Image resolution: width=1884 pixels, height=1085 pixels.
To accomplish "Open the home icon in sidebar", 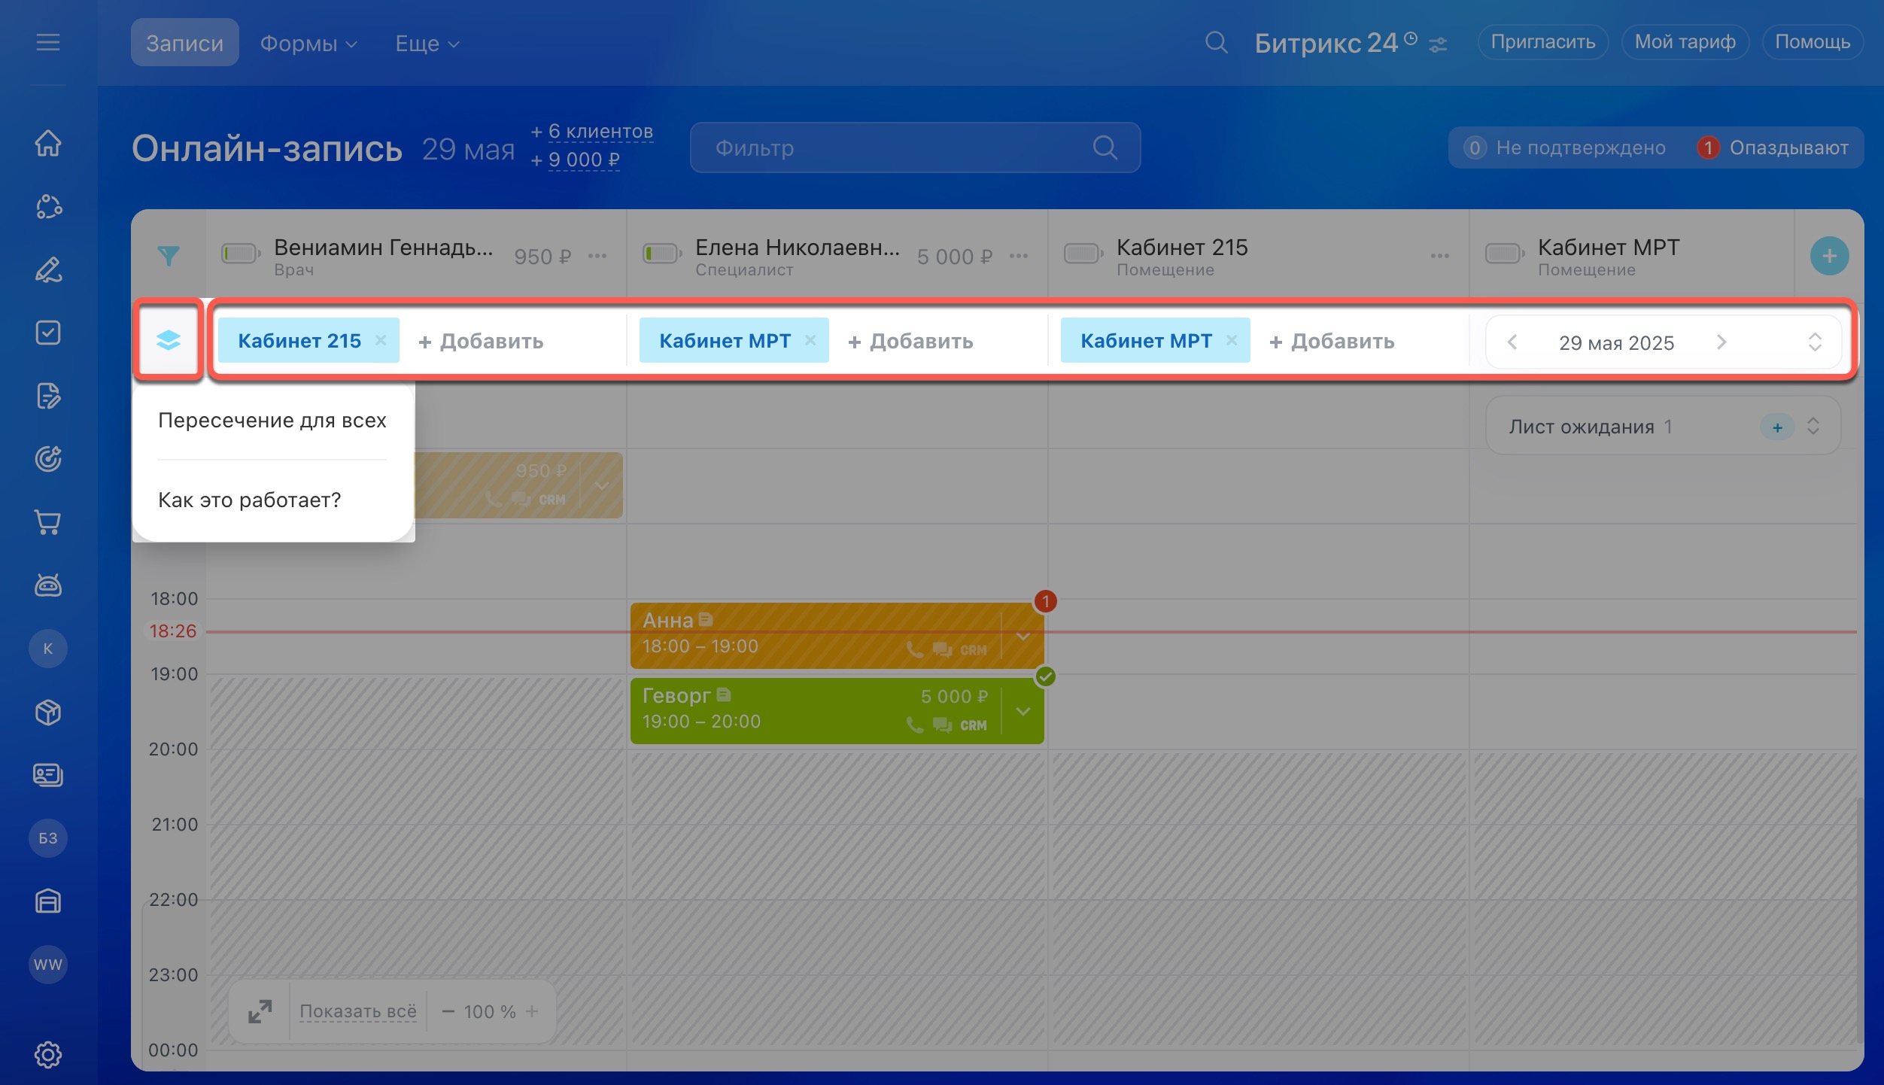I will (48, 143).
